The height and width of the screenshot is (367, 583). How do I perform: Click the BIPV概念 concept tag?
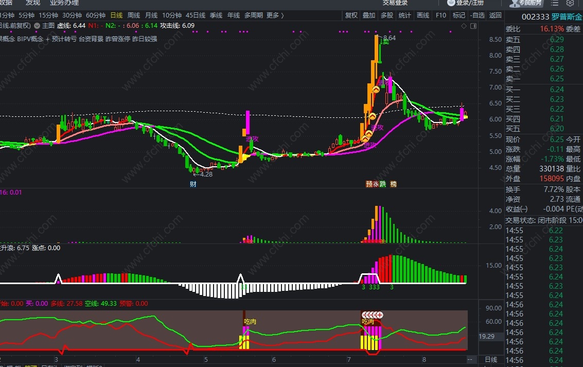pyautogui.click(x=30, y=39)
